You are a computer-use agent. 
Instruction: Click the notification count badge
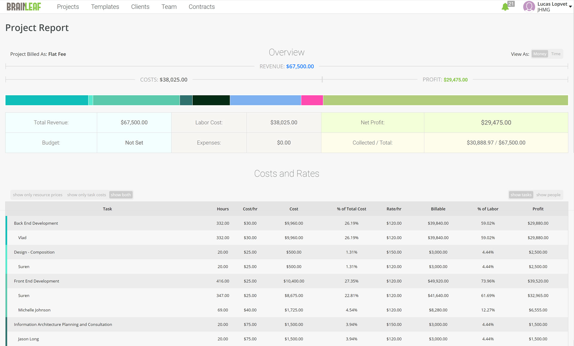(x=511, y=4)
